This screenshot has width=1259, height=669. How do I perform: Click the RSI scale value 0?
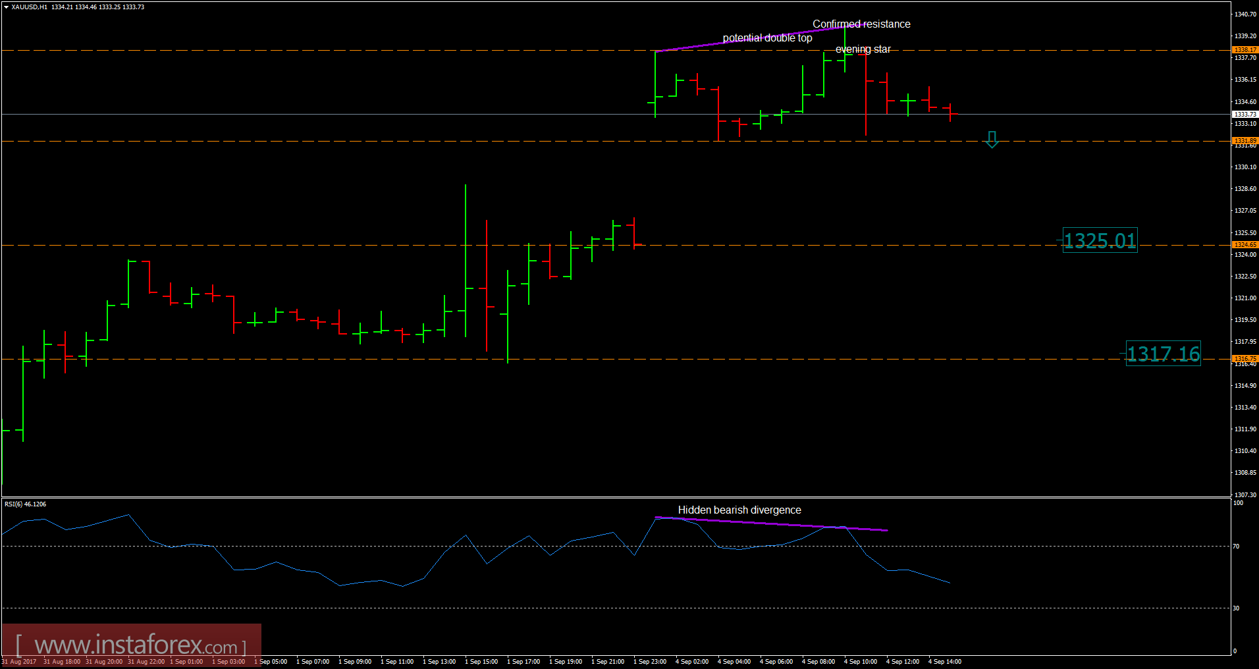(x=1235, y=651)
